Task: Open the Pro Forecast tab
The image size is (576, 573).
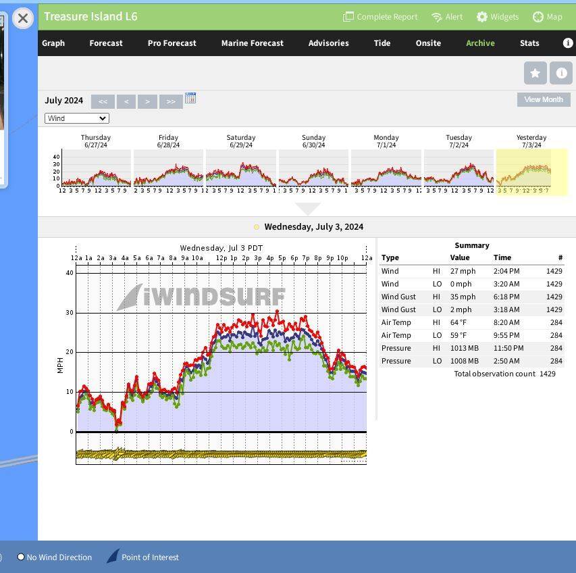Action: [x=172, y=43]
